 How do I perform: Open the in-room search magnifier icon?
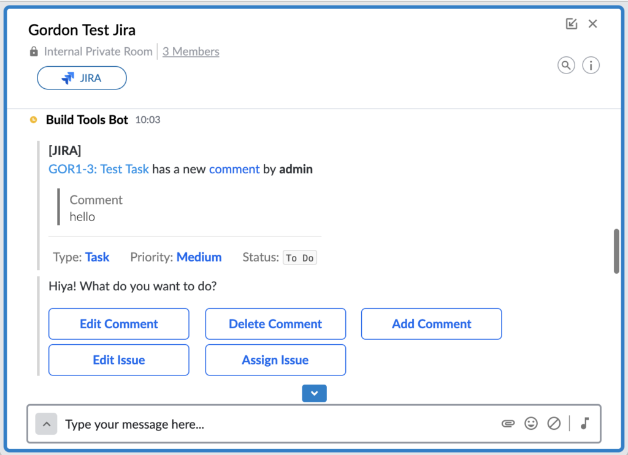566,65
